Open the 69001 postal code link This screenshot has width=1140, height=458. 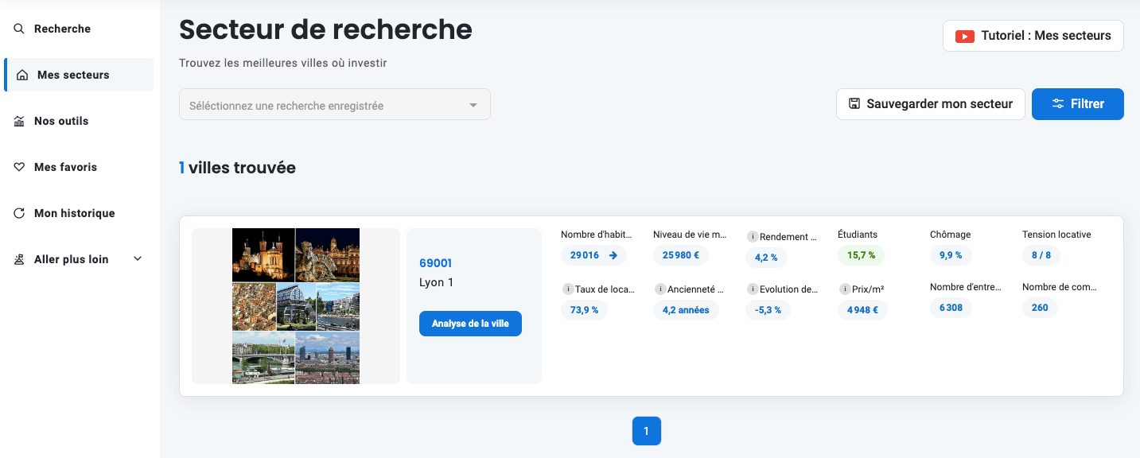(x=435, y=263)
